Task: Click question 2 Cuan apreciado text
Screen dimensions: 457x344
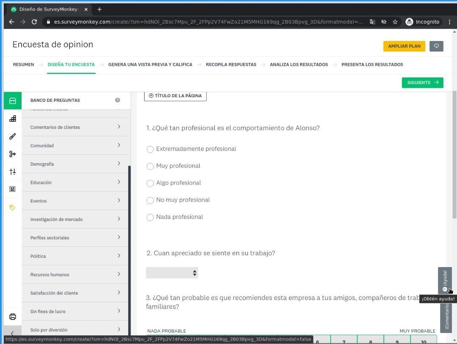Action: pos(211,253)
